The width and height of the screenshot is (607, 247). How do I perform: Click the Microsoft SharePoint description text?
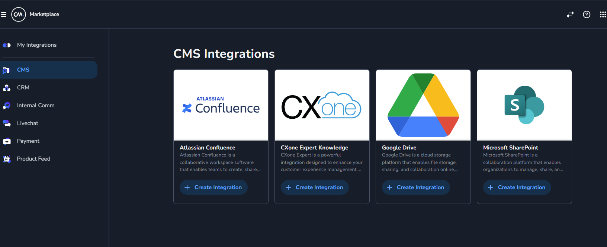(523, 162)
